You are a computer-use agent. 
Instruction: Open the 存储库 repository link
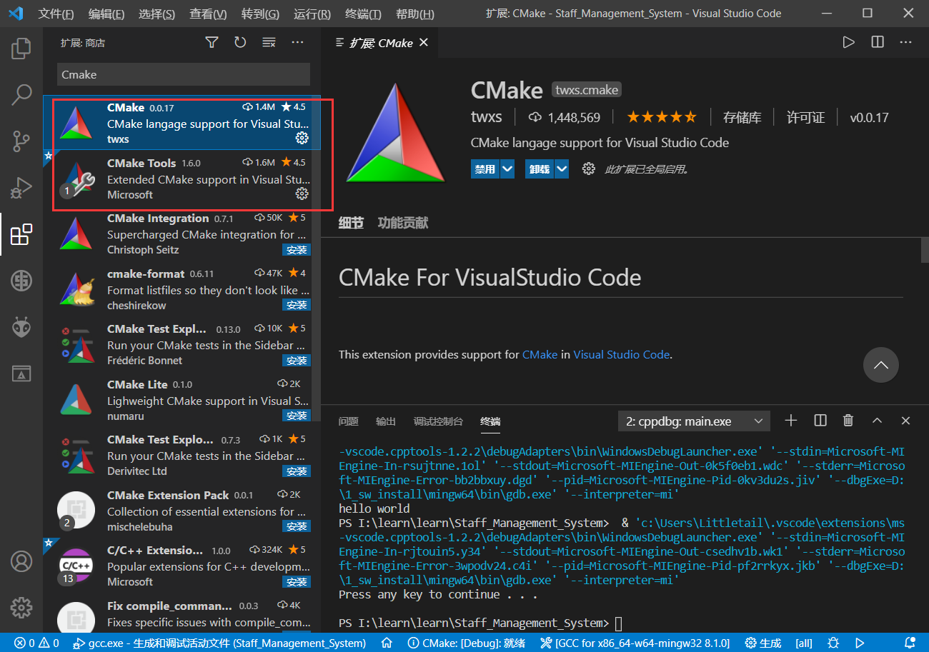coord(742,117)
